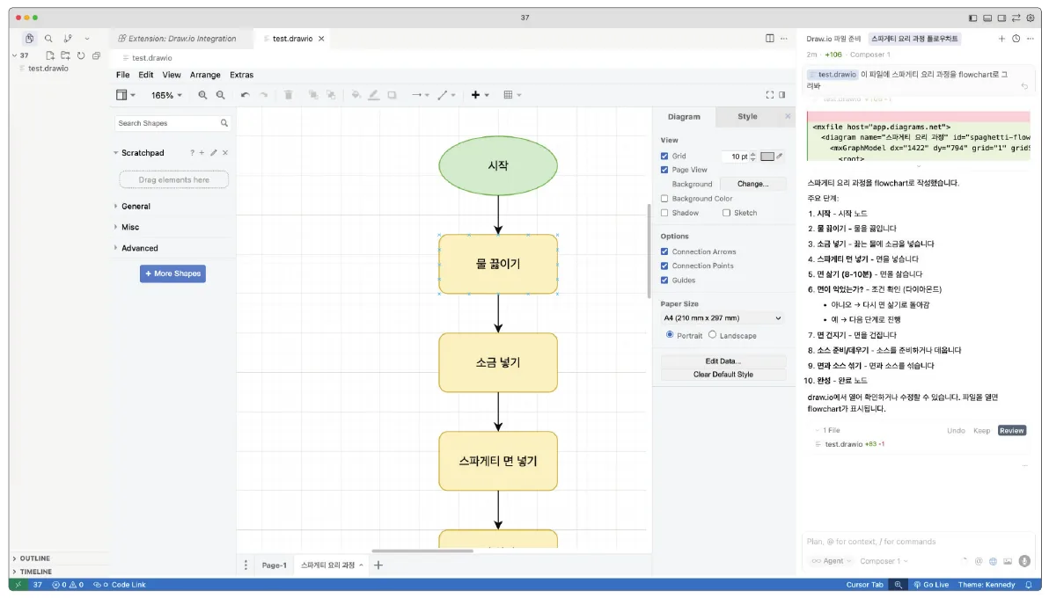Image resolution: width=1049 pixels, height=598 pixels.
Task: Open the Arrange menu
Action: pos(205,75)
